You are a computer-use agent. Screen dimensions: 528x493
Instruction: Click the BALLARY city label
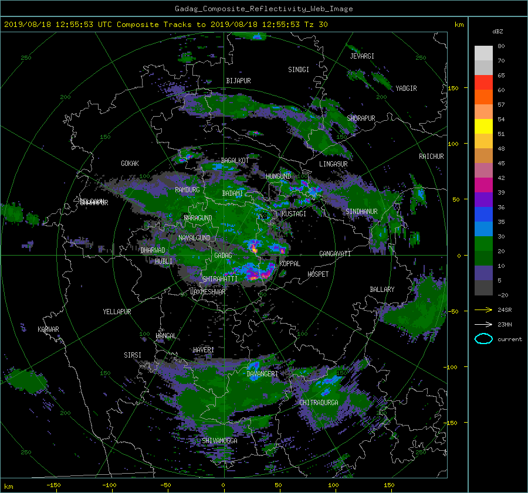pos(382,290)
